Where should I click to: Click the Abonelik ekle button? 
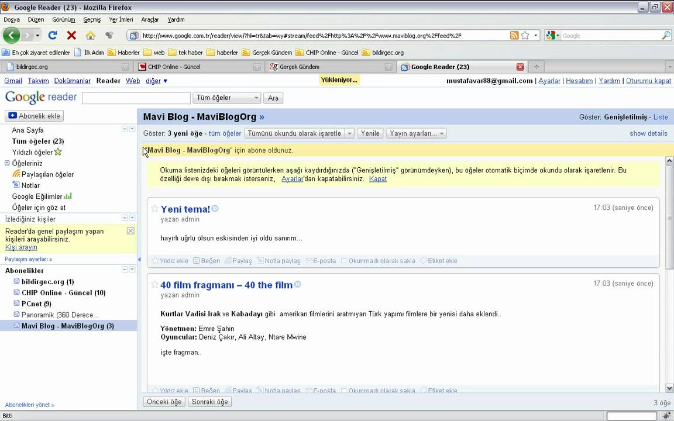[35, 116]
